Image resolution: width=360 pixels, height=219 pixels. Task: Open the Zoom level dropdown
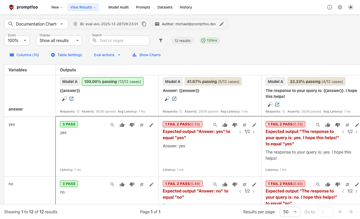click(x=17, y=40)
